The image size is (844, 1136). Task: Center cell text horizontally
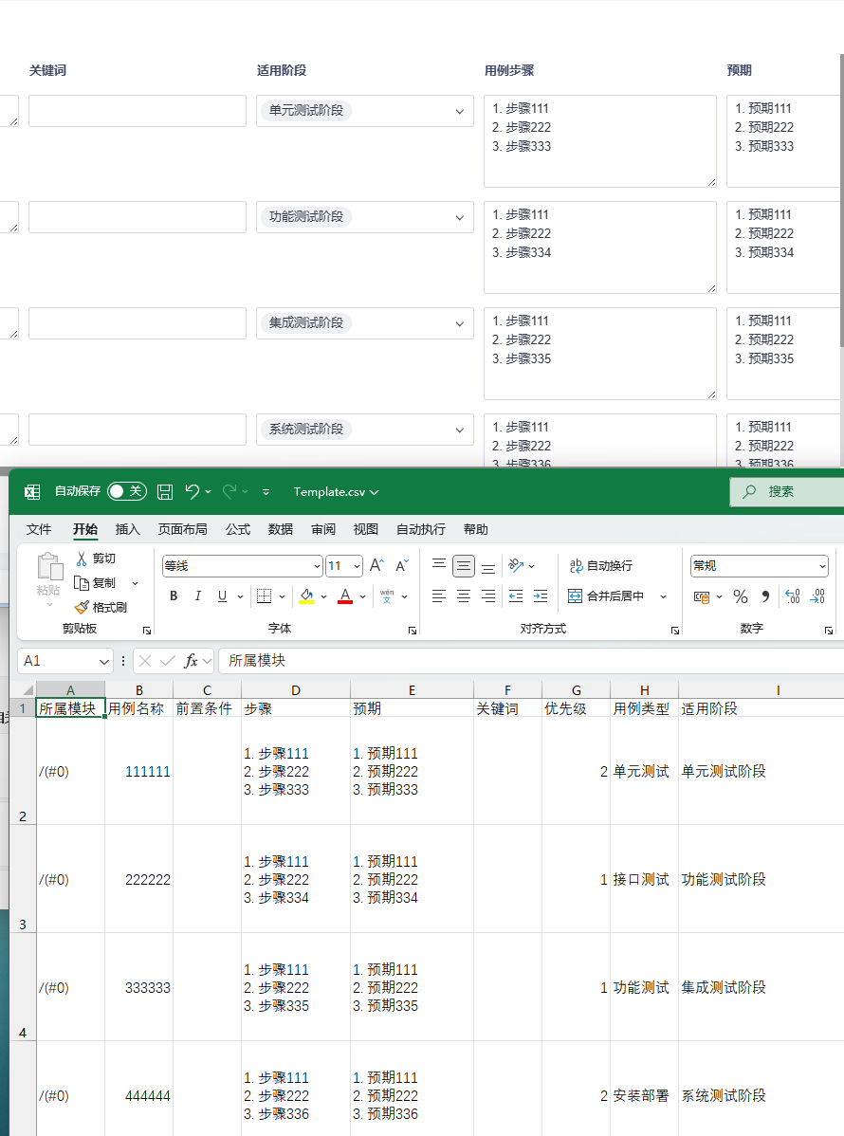(x=464, y=596)
